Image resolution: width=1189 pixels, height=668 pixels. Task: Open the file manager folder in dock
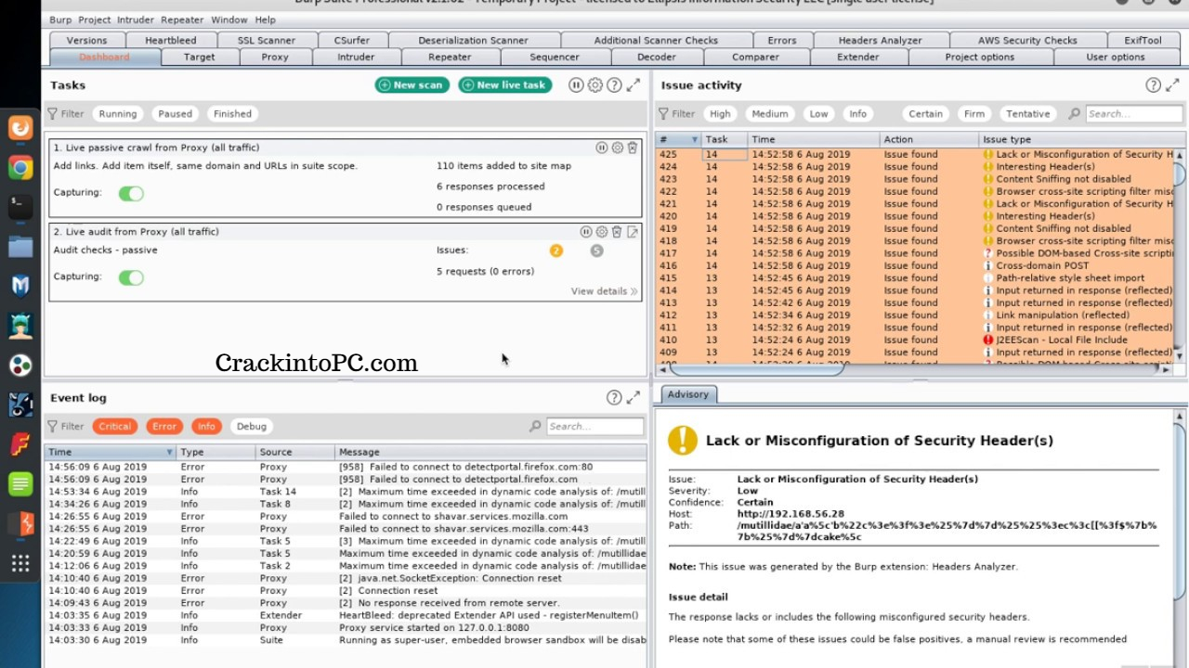click(x=20, y=246)
